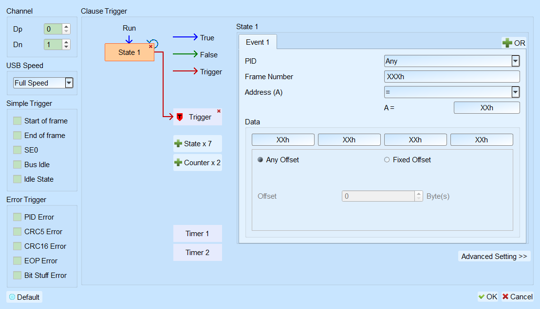
Task: Enable Start of frame trigger
Action: pyautogui.click(x=17, y=121)
